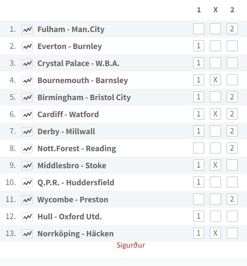
Task: Open stats chart icon for Hull - Oxford Utd.
Action: pyautogui.click(x=27, y=217)
